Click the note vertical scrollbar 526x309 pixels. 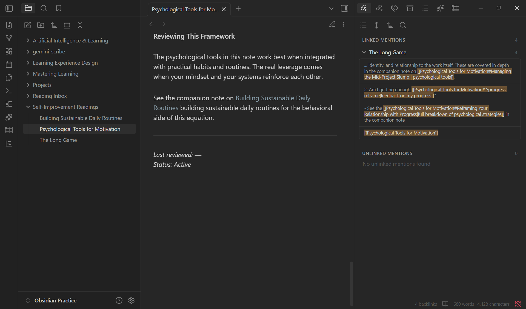[351, 284]
